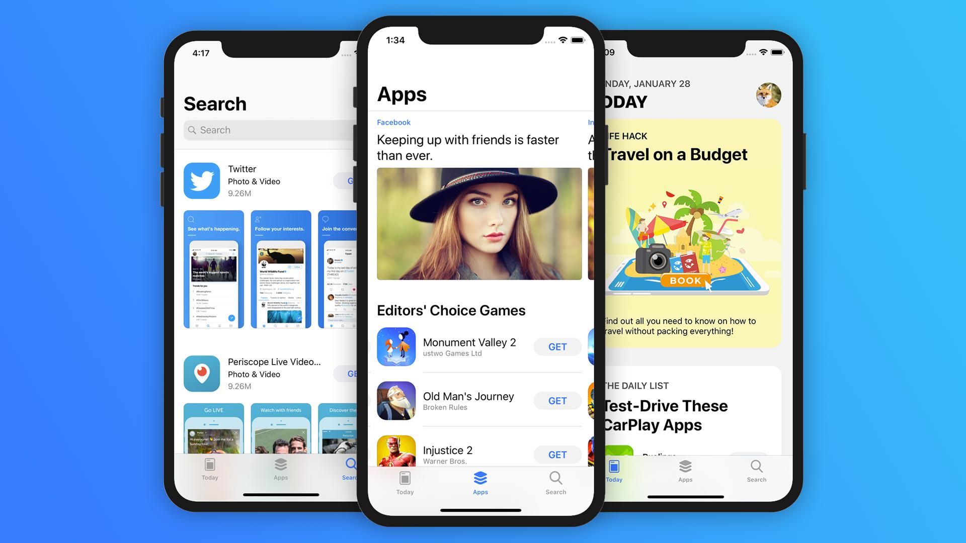
Task: Tap the Monument Valley 2 game icon
Action: pos(395,346)
